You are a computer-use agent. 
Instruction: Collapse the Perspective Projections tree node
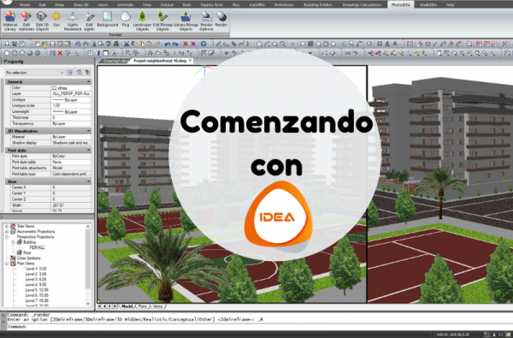7,237
